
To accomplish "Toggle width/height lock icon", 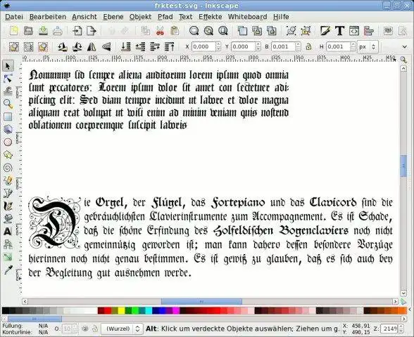I will pyautogui.click(x=308, y=47).
